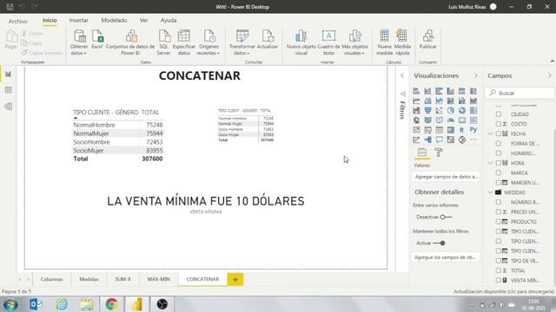Open Transformar datos

click(x=242, y=42)
